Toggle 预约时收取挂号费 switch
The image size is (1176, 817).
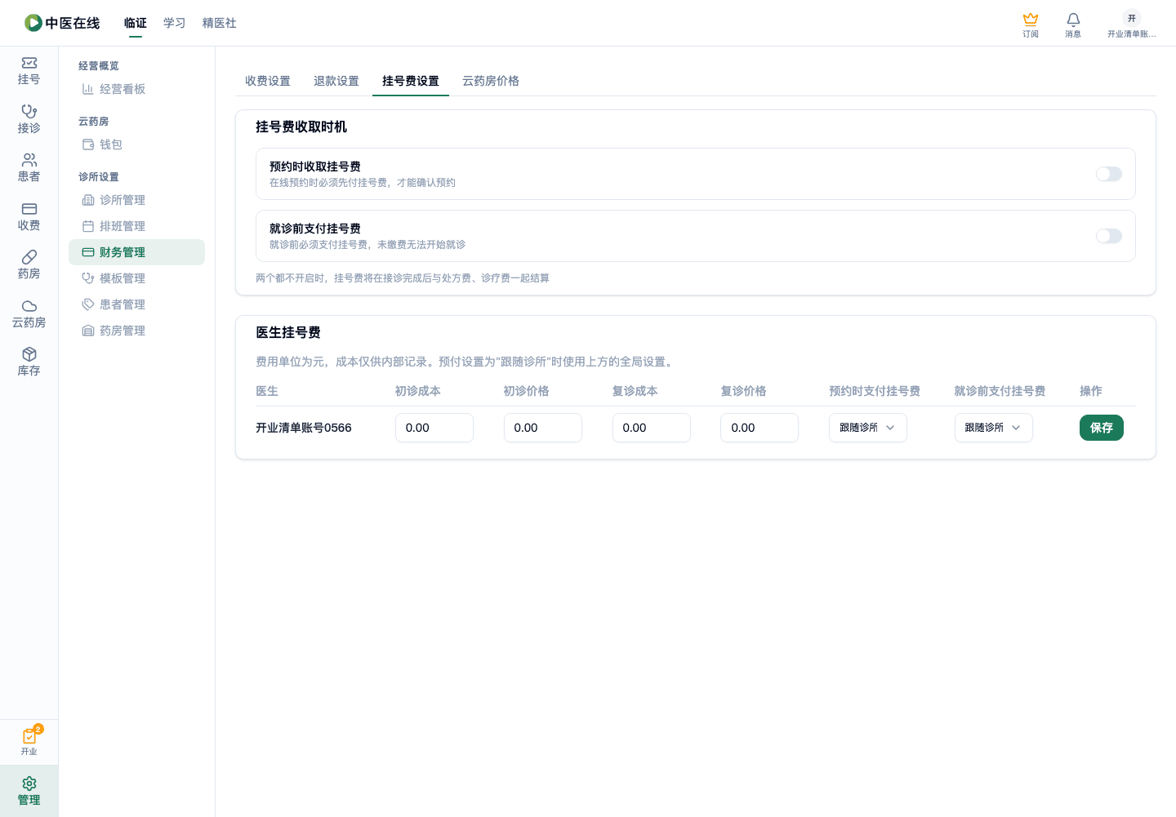coord(1108,174)
